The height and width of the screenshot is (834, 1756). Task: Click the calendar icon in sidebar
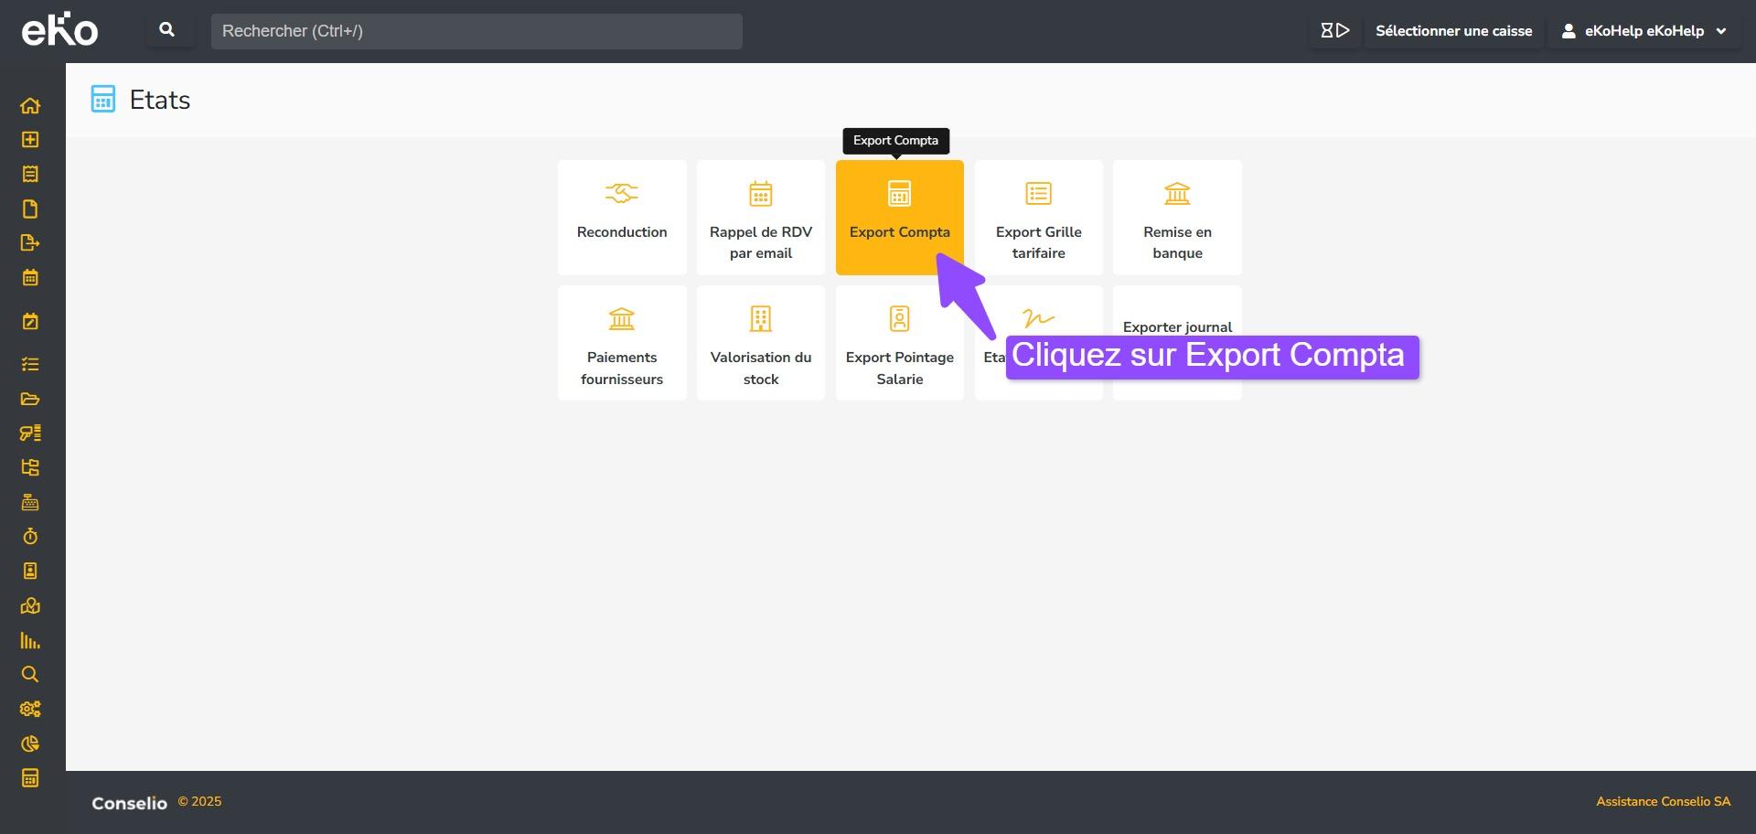tap(30, 278)
